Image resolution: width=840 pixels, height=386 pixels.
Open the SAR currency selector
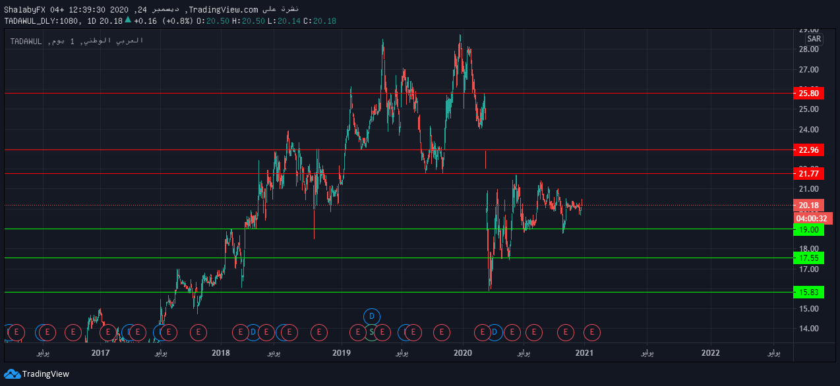tap(814, 39)
